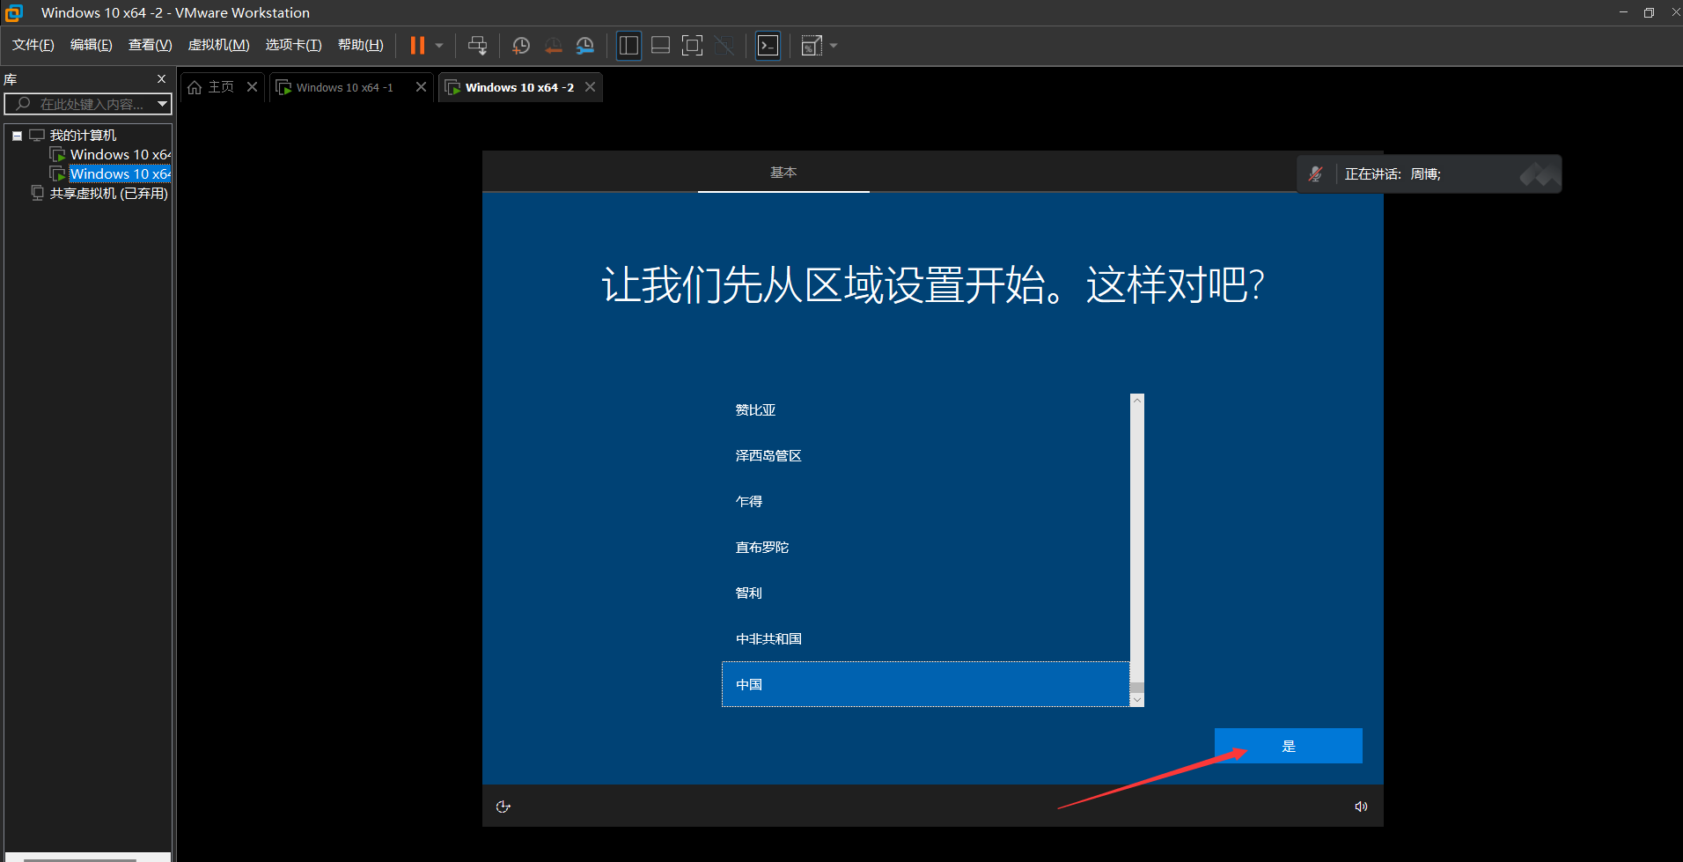Click the region list scrollbar thumb
The image size is (1683, 862).
(x=1137, y=688)
